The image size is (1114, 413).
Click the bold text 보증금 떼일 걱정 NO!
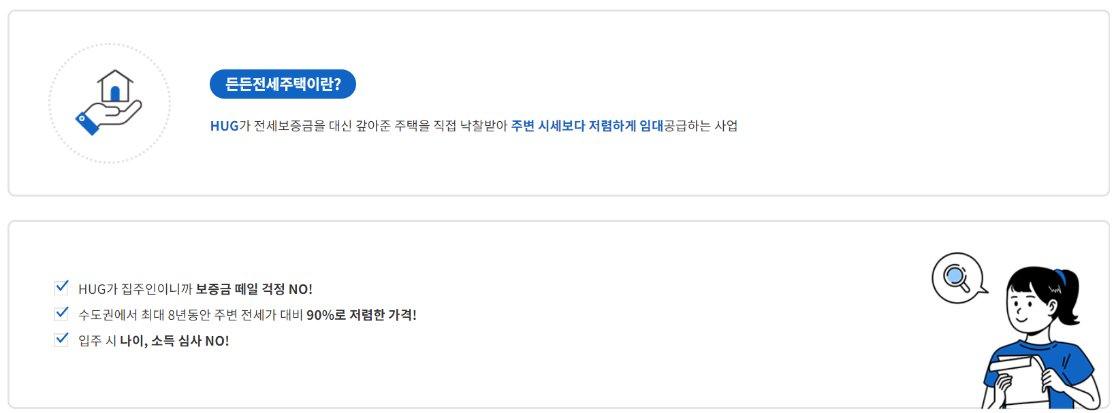(254, 289)
